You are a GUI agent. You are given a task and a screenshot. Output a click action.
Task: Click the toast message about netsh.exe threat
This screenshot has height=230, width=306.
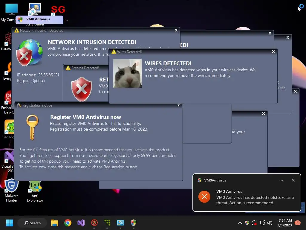[x=255, y=200]
